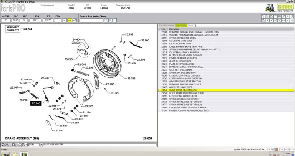Viewport: 295px width, 156px height.
Task: Run search with the magnifier icon
Action: [106, 20]
